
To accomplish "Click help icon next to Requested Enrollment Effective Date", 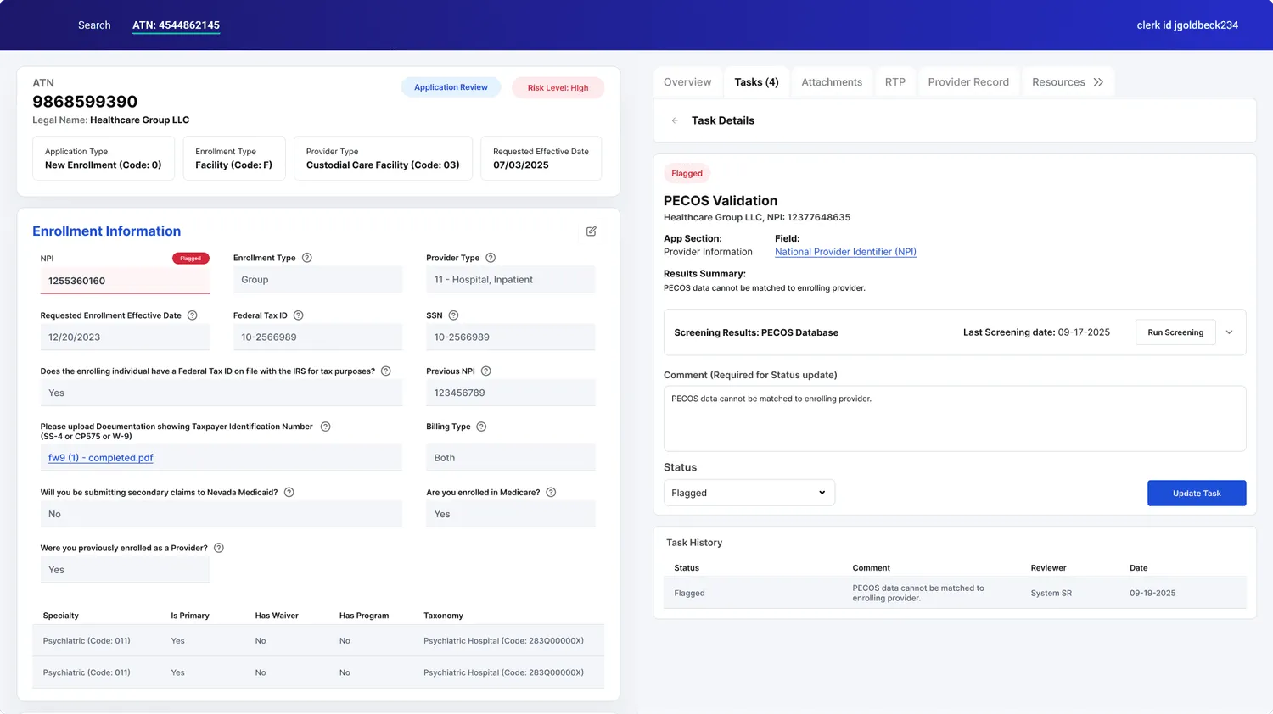I will click(193, 315).
